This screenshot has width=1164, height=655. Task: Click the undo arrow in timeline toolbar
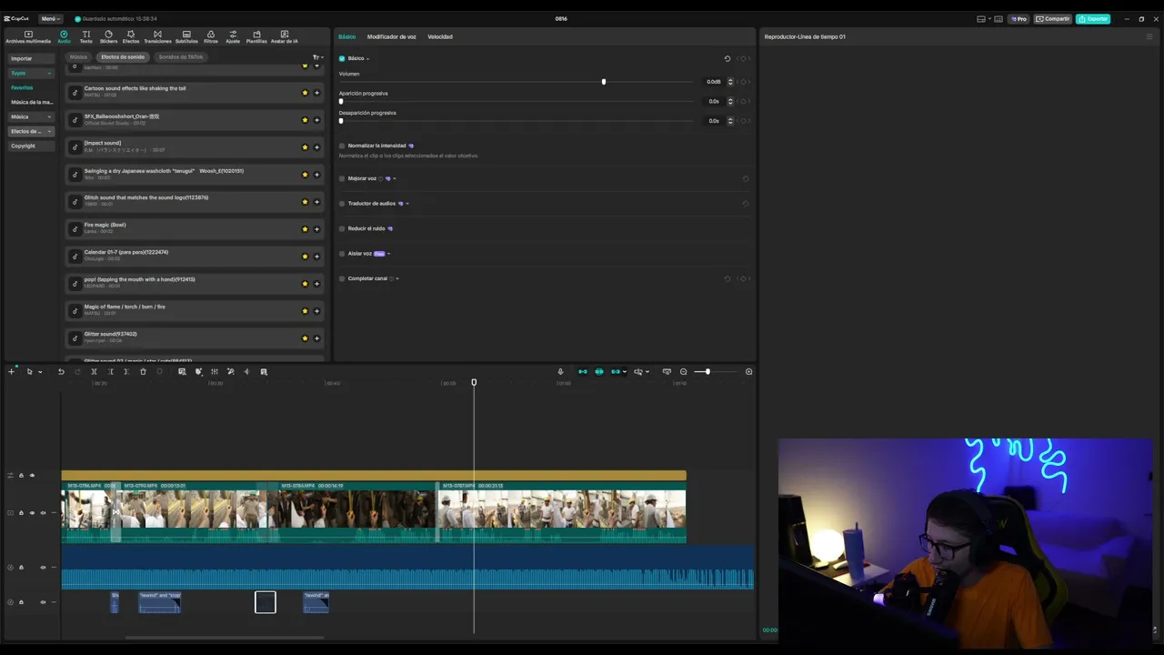tap(61, 371)
